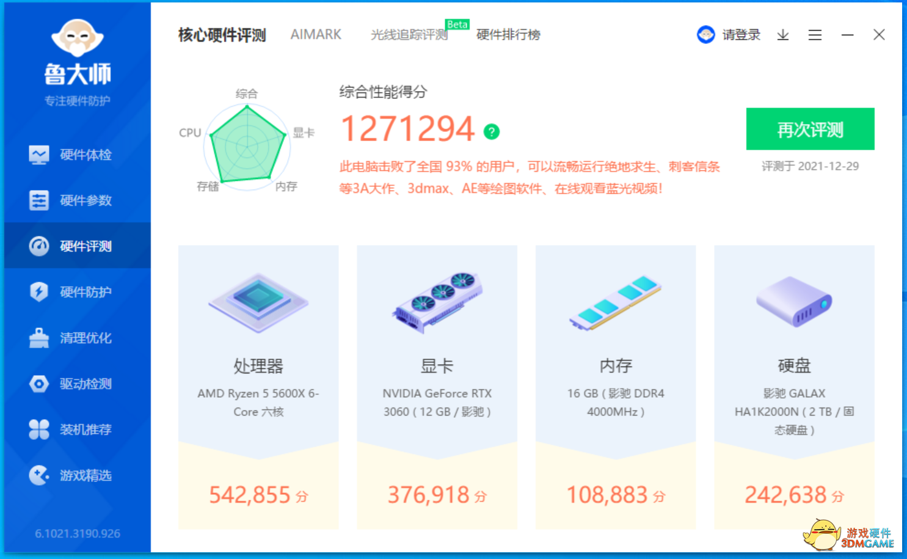Viewport: 907px width, 559px height.
Task: Open the 光线追踪评测 Beta tab
Action: click(408, 34)
